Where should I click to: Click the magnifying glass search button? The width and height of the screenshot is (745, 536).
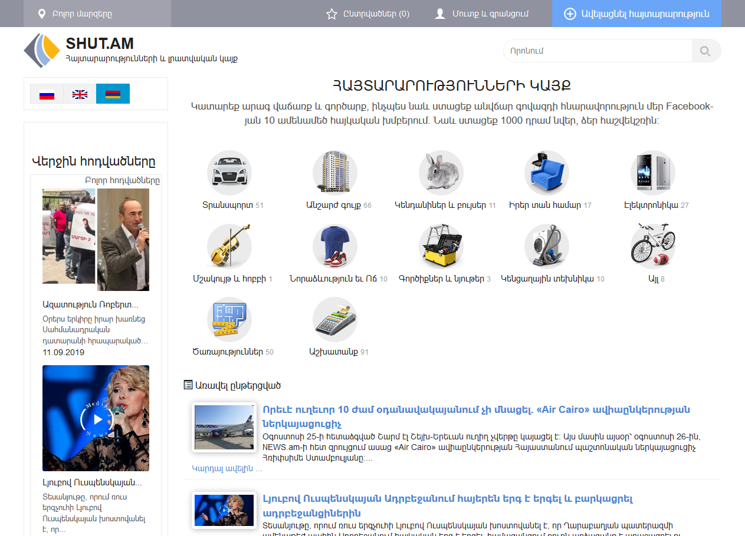coord(705,51)
